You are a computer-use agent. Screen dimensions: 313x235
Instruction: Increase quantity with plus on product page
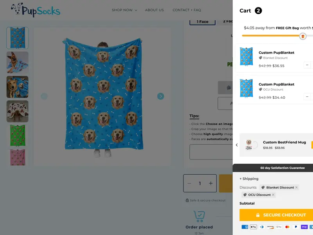click(210, 183)
